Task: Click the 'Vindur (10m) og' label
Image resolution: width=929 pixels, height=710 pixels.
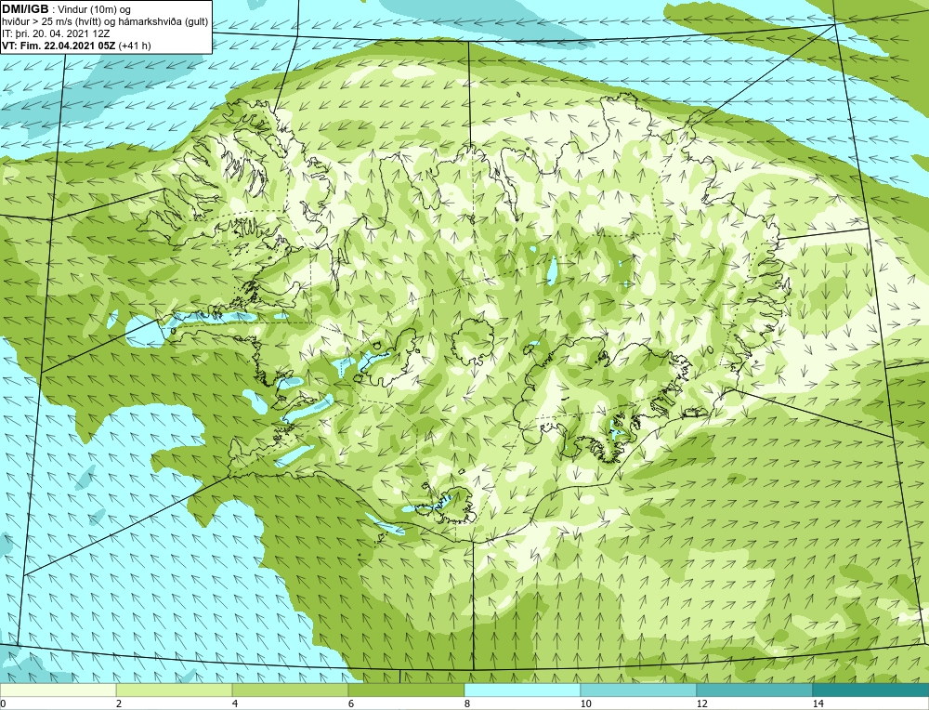Action: tap(94, 9)
